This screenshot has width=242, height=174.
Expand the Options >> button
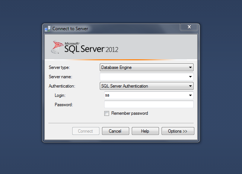tap(178, 131)
